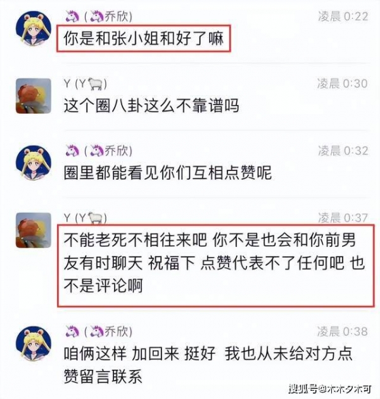Select message 你是和张小姐和好了嘛

click(144, 39)
